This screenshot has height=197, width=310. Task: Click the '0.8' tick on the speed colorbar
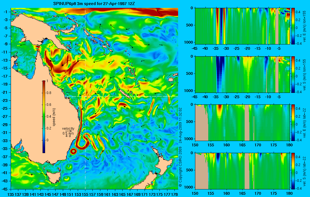click(49, 93)
